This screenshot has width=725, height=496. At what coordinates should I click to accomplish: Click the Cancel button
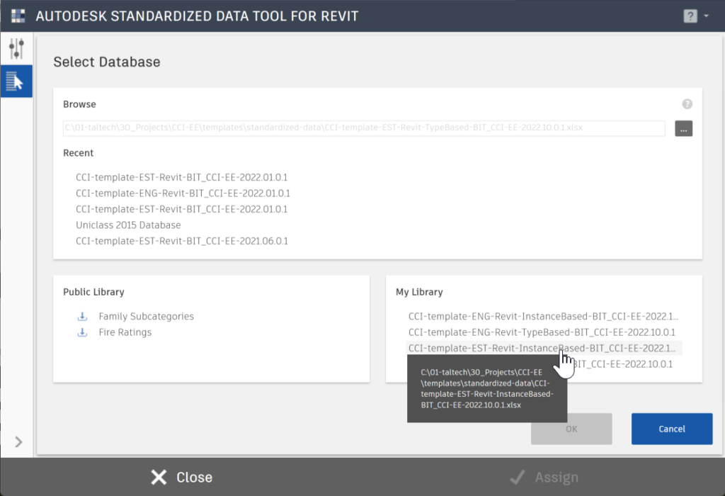[x=672, y=429]
